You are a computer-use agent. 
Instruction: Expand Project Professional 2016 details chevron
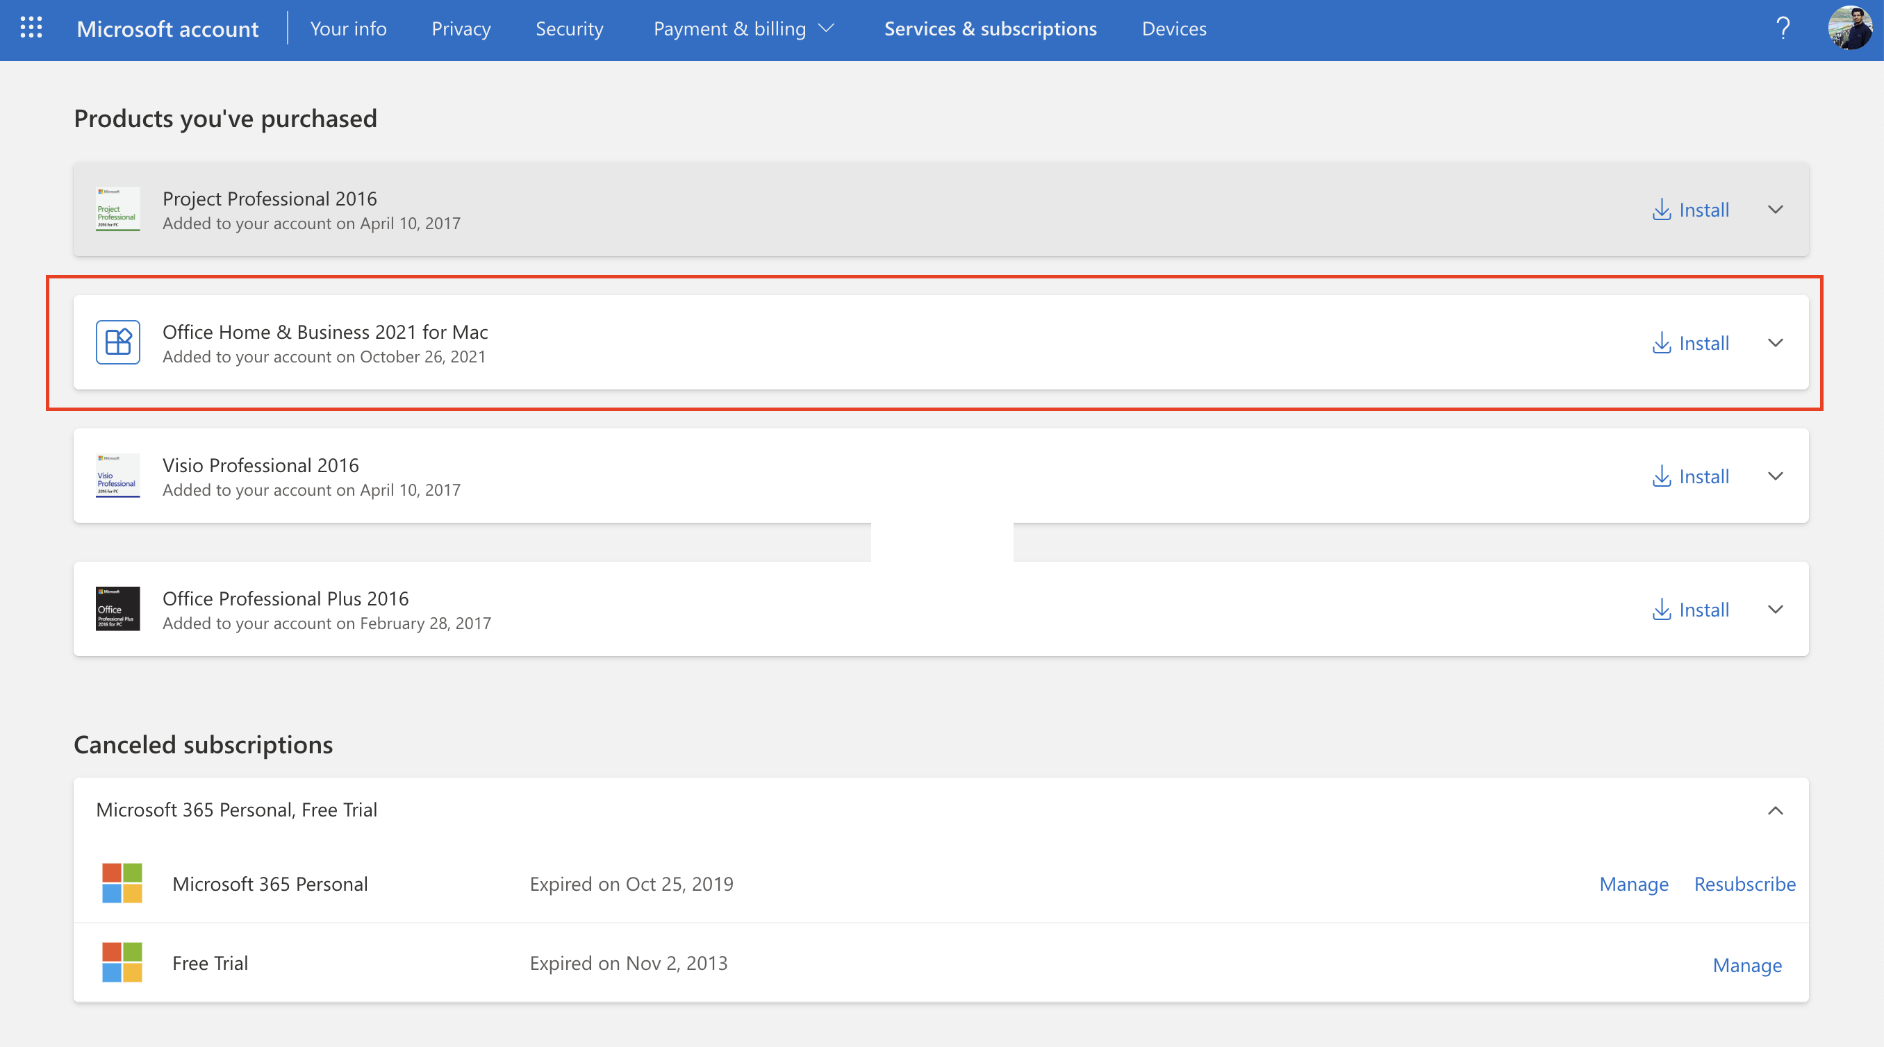1775,210
